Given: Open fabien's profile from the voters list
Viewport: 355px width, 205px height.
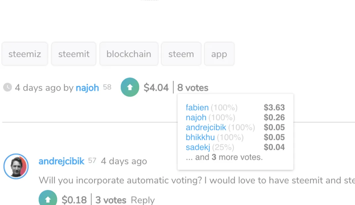Looking at the screenshot, I should point(197,107).
